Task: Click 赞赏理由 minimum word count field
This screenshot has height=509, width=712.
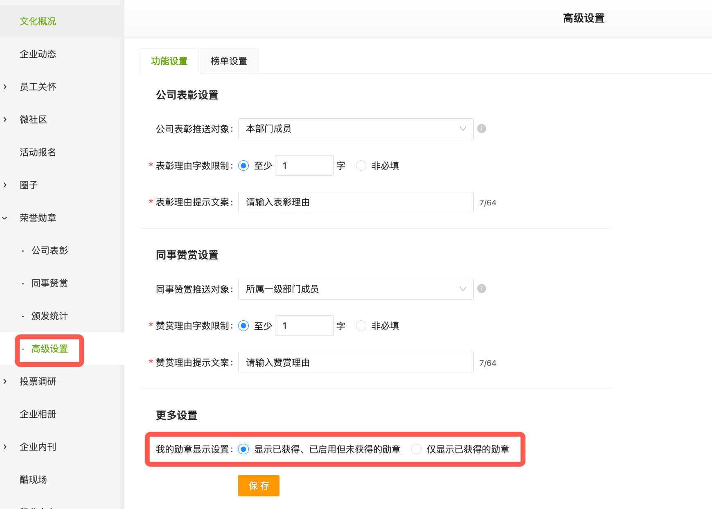Action: click(x=304, y=326)
